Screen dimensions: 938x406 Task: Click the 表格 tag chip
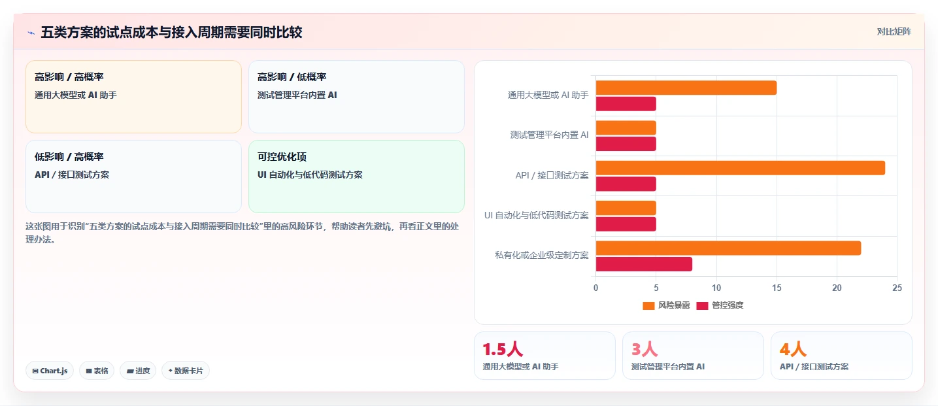coord(97,371)
